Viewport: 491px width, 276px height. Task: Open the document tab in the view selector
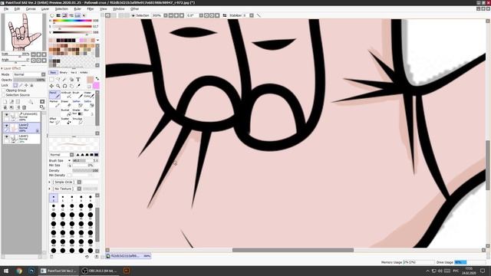pyautogui.click(x=128, y=256)
